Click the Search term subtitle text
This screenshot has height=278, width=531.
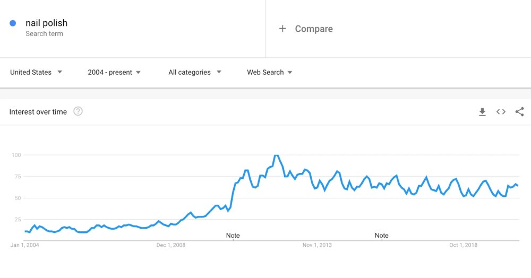tap(45, 33)
